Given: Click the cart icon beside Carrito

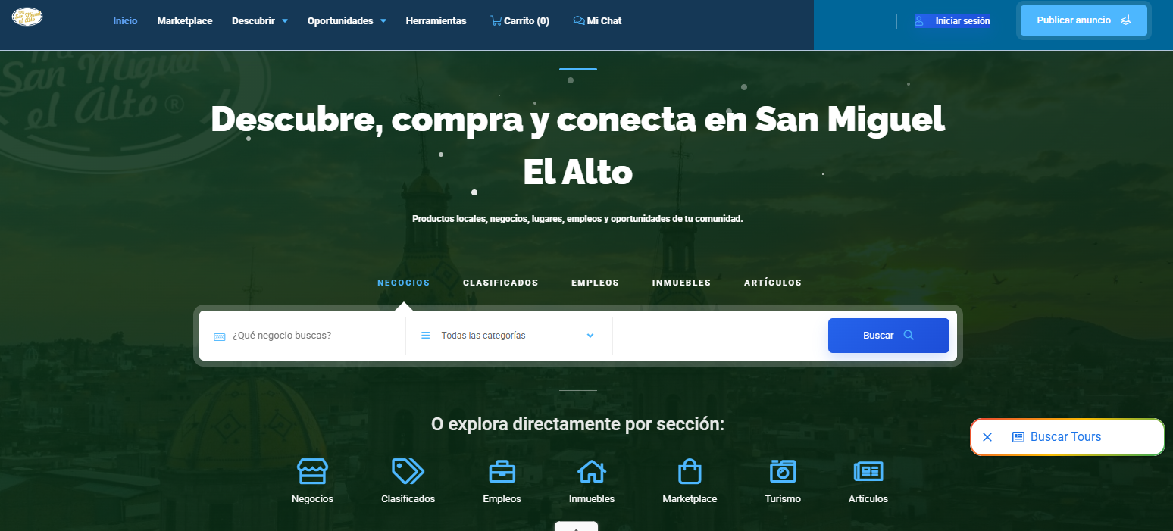Looking at the screenshot, I should (x=496, y=21).
